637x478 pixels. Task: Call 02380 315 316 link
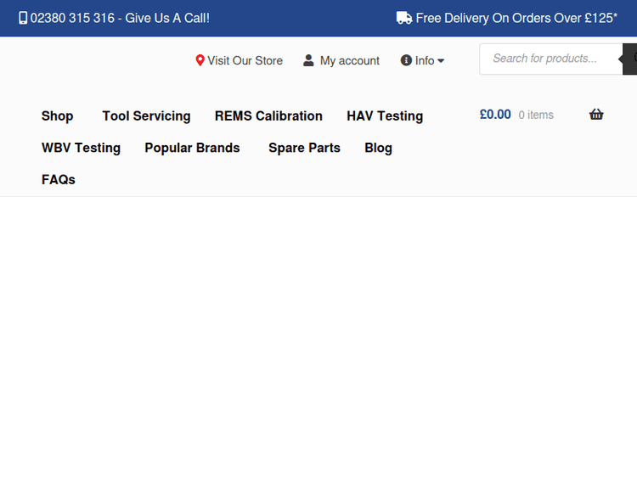click(120, 19)
